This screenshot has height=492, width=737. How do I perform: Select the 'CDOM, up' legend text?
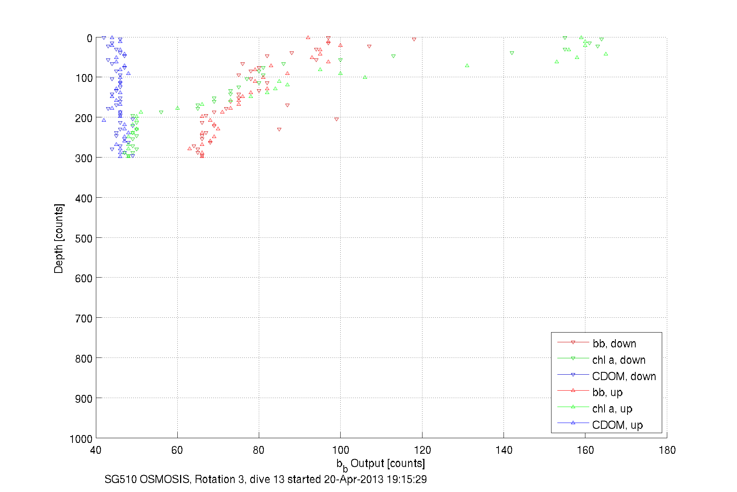(617, 425)
